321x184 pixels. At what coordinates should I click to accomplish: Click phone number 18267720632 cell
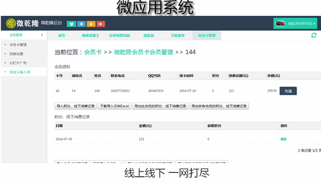point(120,91)
